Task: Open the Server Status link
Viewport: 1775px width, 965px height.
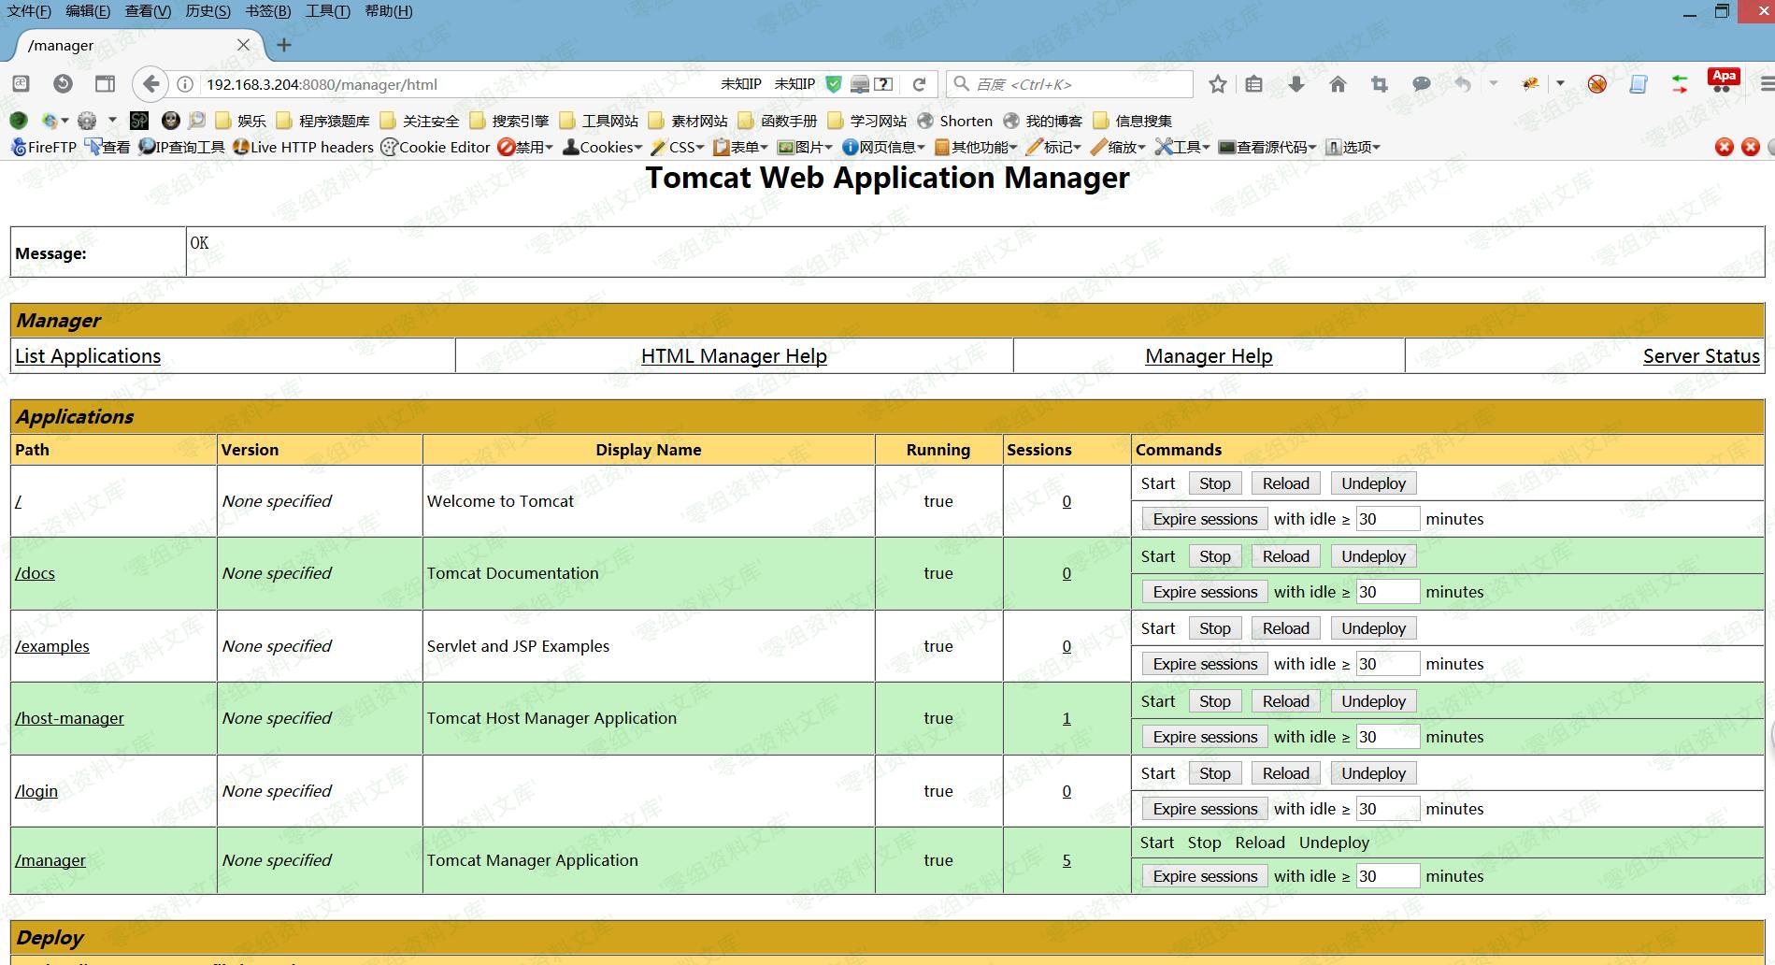Action: pyautogui.click(x=1700, y=356)
